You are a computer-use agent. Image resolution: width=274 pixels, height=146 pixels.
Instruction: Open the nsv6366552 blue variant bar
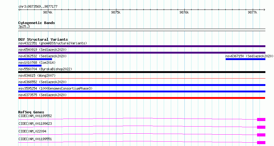142,85
